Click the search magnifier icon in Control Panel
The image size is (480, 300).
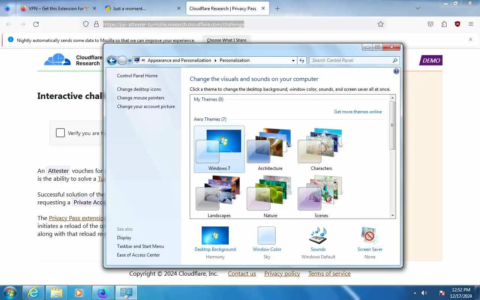395,60
